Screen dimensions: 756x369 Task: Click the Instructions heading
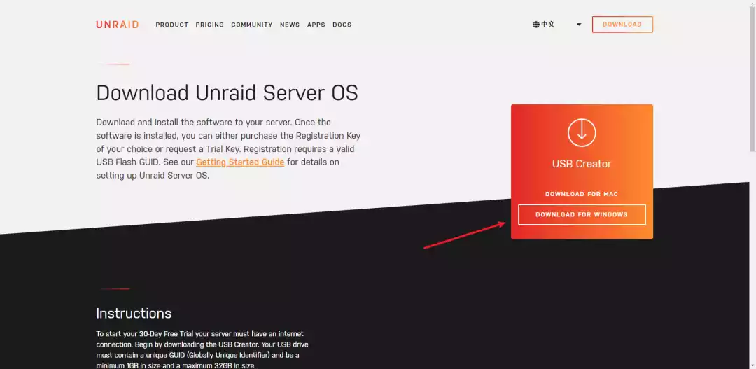pos(134,314)
